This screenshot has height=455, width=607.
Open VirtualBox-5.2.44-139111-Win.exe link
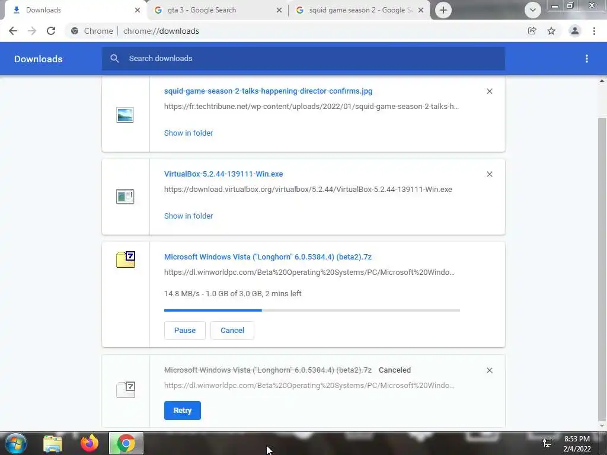[223, 174]
